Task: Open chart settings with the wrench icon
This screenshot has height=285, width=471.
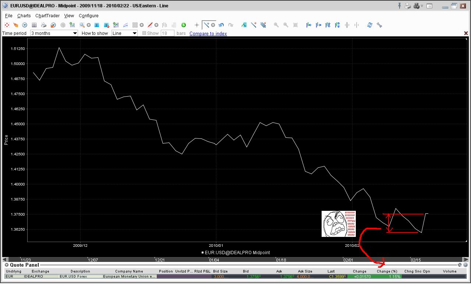Action: (379, 25)
